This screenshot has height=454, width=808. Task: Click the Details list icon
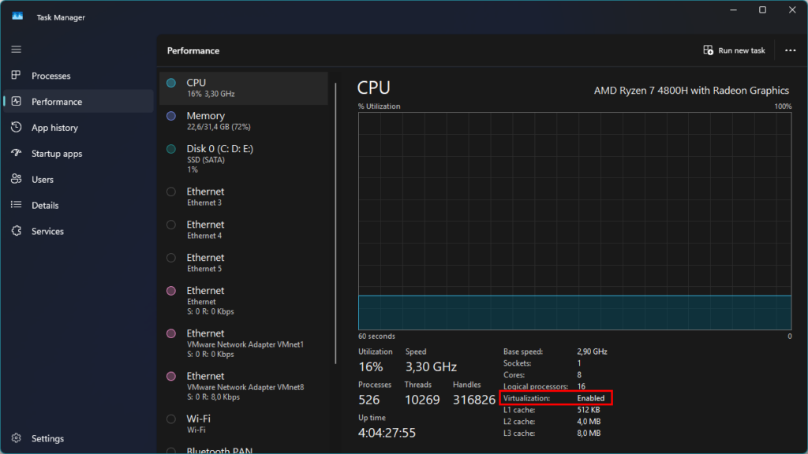click(17, 205)
